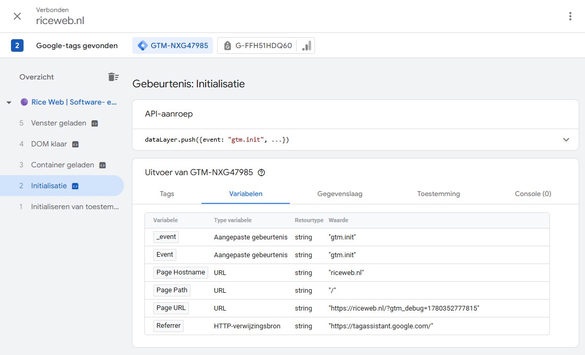Click the Waarde column header

(338, 220)
